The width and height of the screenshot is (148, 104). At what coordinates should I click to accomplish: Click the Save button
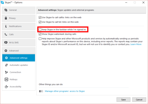(x=124, y=100)
